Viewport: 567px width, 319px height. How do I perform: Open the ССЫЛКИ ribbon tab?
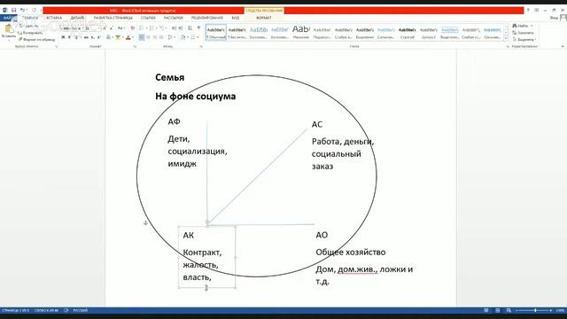[x=148, y=18]
